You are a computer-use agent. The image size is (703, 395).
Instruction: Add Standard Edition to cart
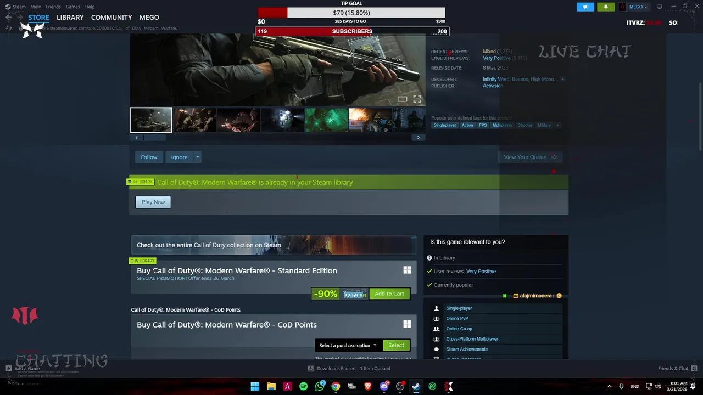[389, 294]
